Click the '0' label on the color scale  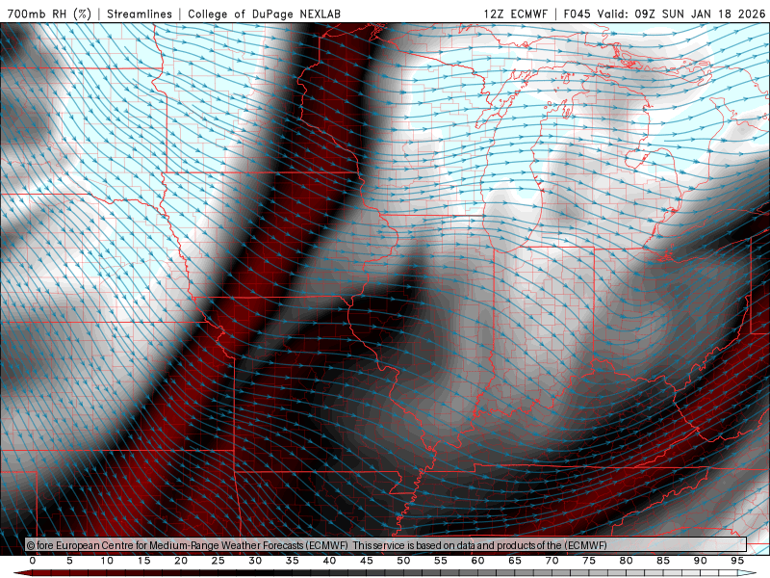tap(33, 561)
